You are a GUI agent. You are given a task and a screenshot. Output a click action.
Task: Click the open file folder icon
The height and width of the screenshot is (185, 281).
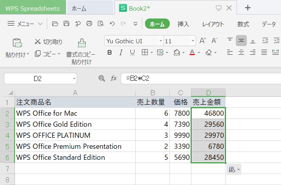[55, 24]
